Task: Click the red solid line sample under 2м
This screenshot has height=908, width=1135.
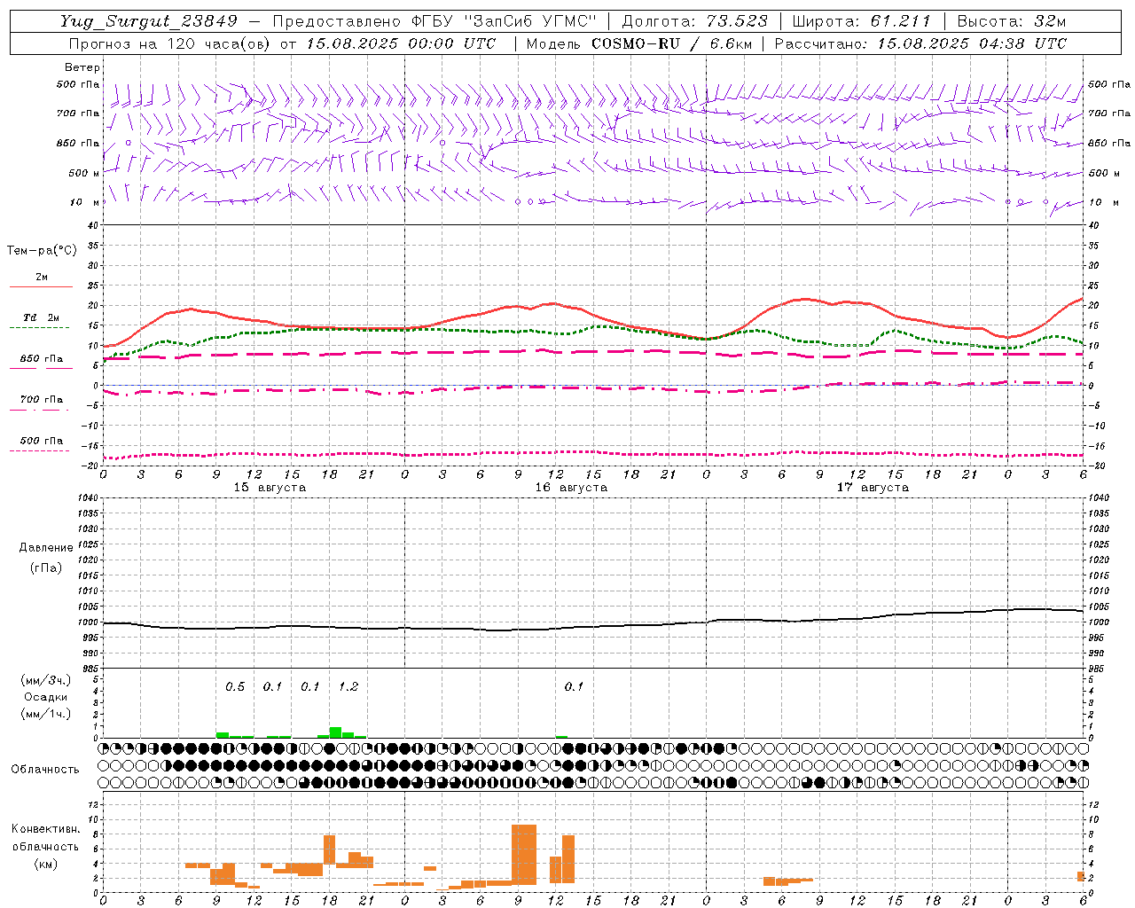Action: (41, 286)
